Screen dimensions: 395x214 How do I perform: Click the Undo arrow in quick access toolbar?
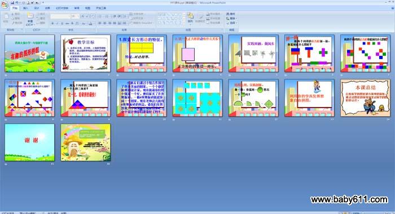17,3
